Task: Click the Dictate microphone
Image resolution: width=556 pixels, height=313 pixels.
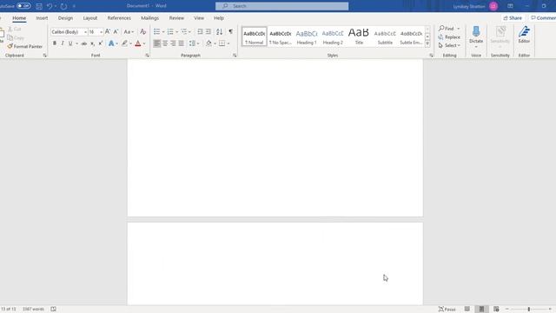Action: tap(476, 35)
